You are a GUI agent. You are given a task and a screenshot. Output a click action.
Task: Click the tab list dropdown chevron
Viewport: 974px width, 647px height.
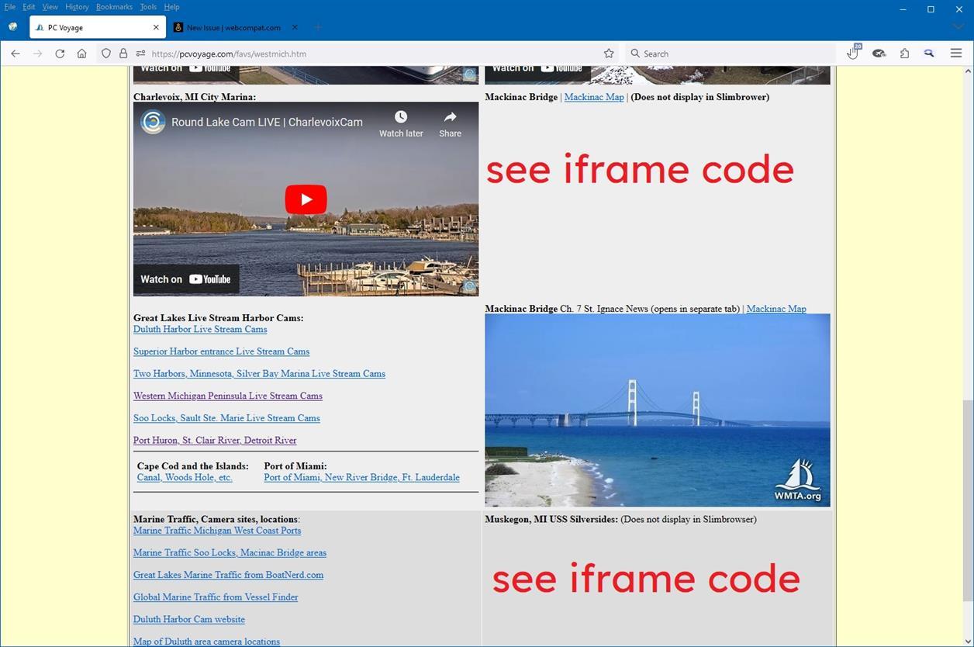click(x=959, y=26)
